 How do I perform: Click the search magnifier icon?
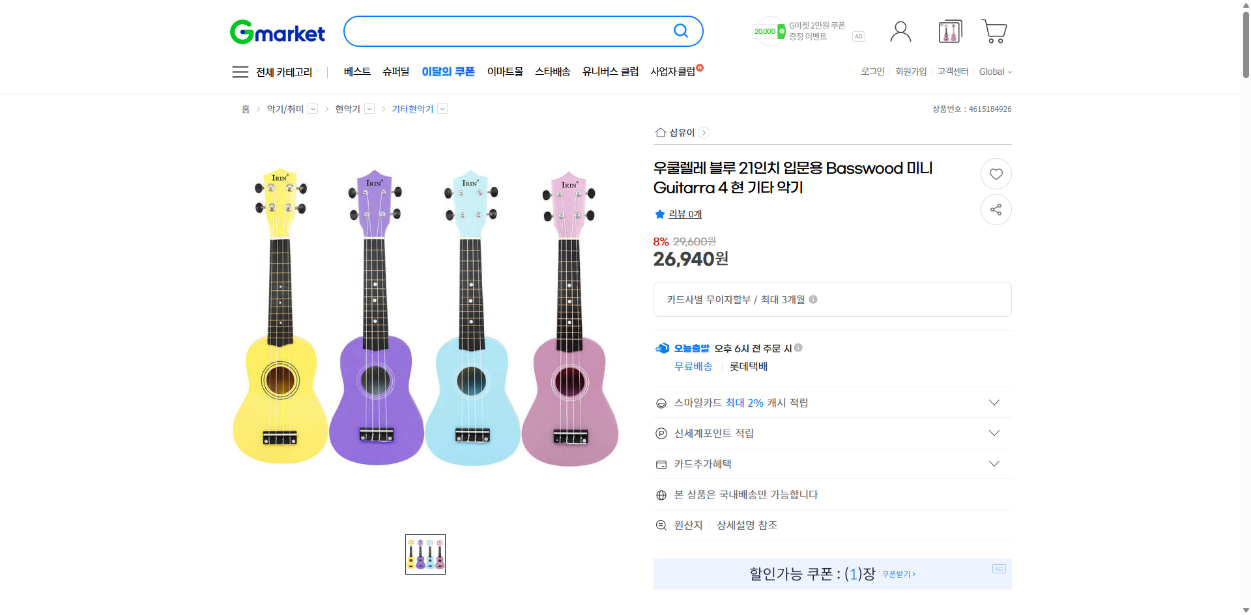(x=680, y=31)
